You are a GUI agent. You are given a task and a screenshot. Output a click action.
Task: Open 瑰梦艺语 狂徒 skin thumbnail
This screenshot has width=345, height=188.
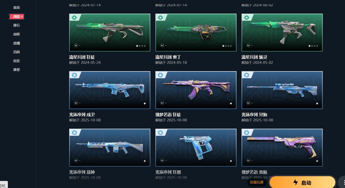click(x=196, y=90)
